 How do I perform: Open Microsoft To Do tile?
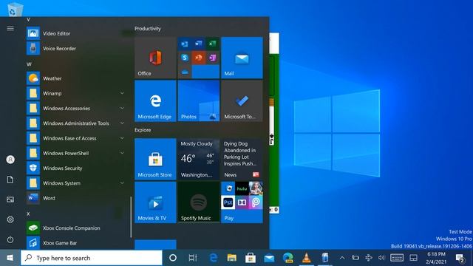point(242,101)
